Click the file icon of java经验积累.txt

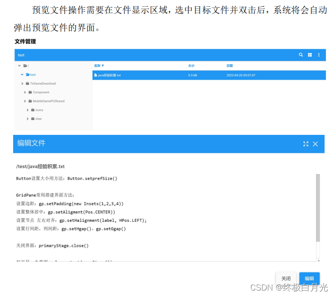tap(96, 75)
